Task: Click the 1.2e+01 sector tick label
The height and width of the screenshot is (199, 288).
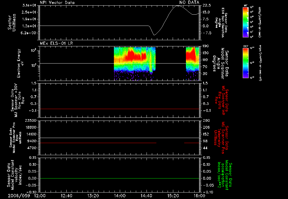Action: coord(29,26)
